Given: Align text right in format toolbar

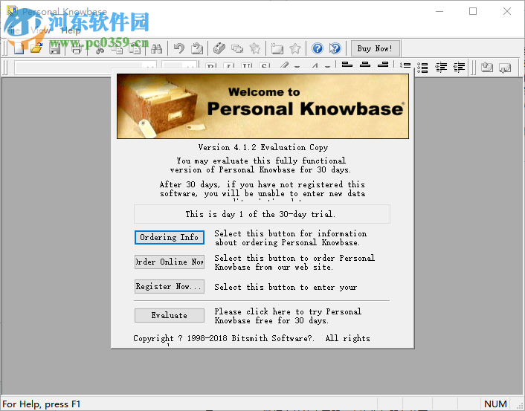Looking at the screenshot, I should pos(383,65).
